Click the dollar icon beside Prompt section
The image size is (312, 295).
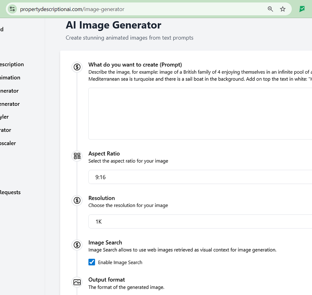pyautogui.click(x=77, y=67)
